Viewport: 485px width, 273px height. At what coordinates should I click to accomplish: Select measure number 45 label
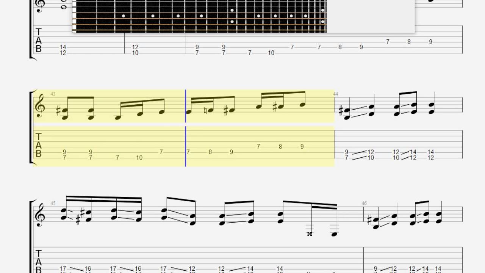[53, 203]
